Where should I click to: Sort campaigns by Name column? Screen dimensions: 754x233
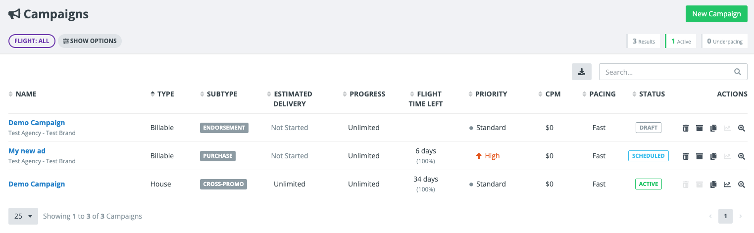point(26,94)
